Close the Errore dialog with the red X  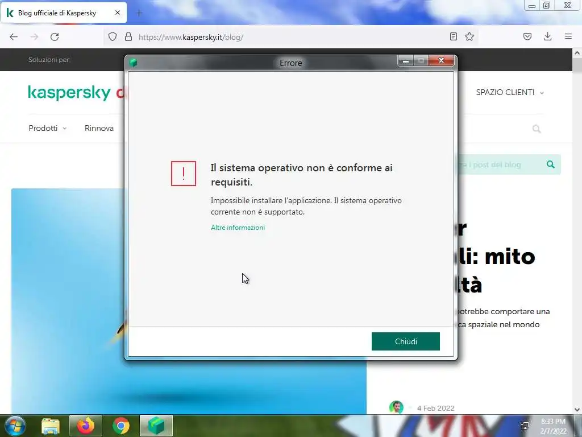coord(441,60)
